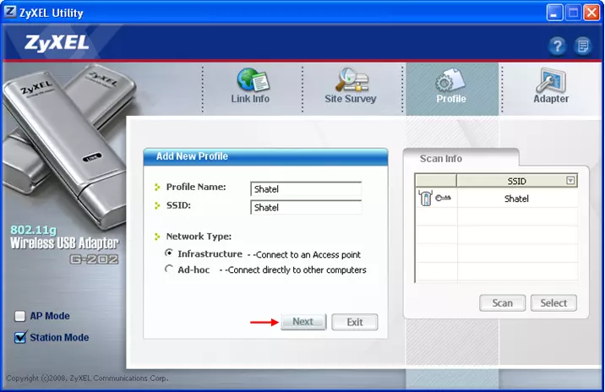Open the Adapter wrench icon

tap(551, 80)
